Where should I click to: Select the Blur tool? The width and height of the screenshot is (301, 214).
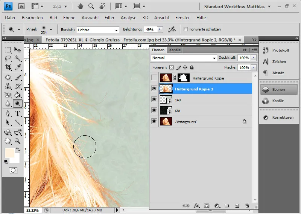pos(8,104)
